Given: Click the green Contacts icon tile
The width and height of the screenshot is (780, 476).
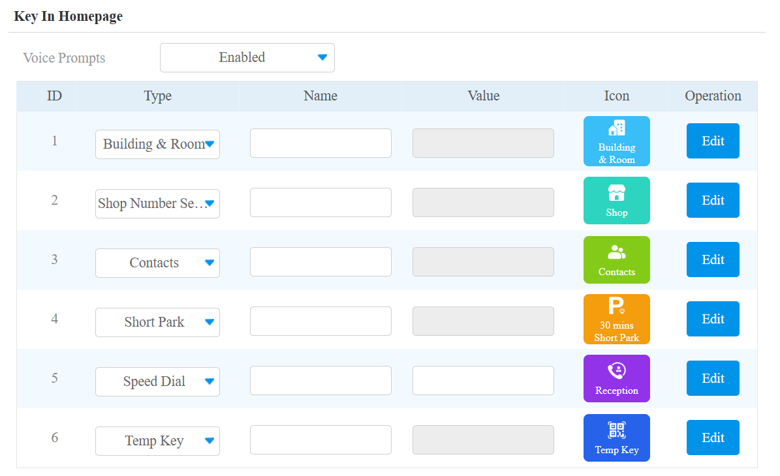Looking at the screenshot, I should pos(616,260).
